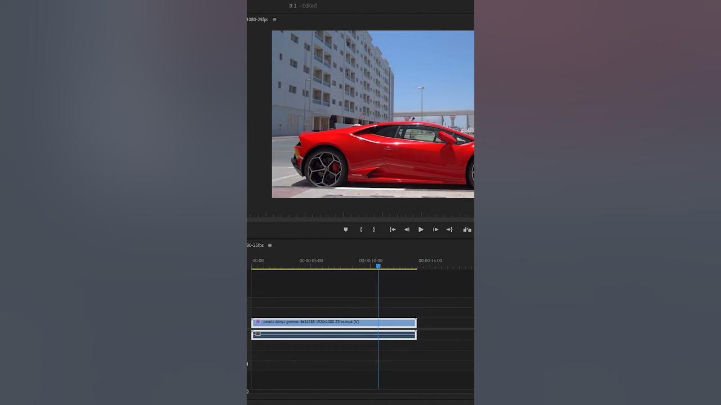Screen dimensions: 721x405
Task: Click the fx badge on video clip
Action: pyautogui.click(x=258, y=322)
